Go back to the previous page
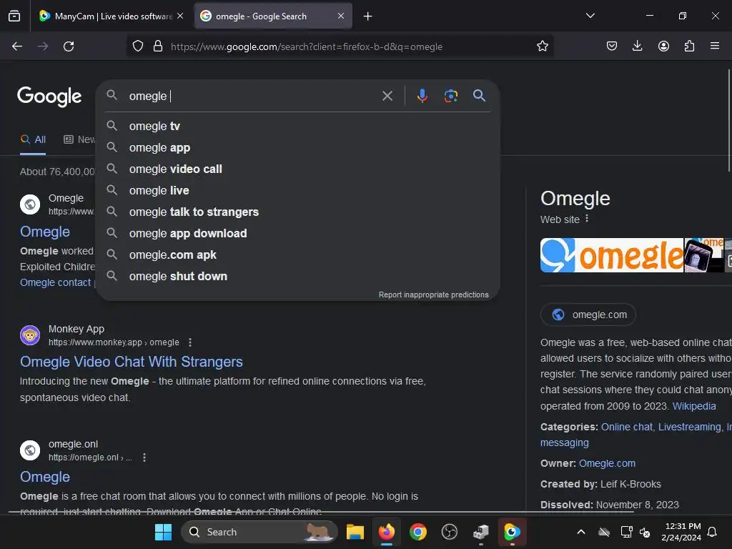This screenshot has height=549, width=732. click(17, 46)
